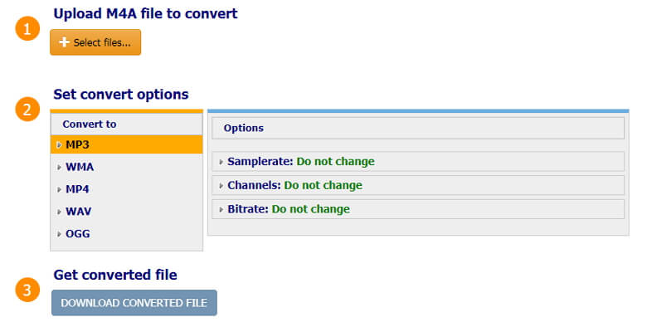Click the orange step 3 circle icon
This screenshot has height=322, width=647.
[27, 290]
